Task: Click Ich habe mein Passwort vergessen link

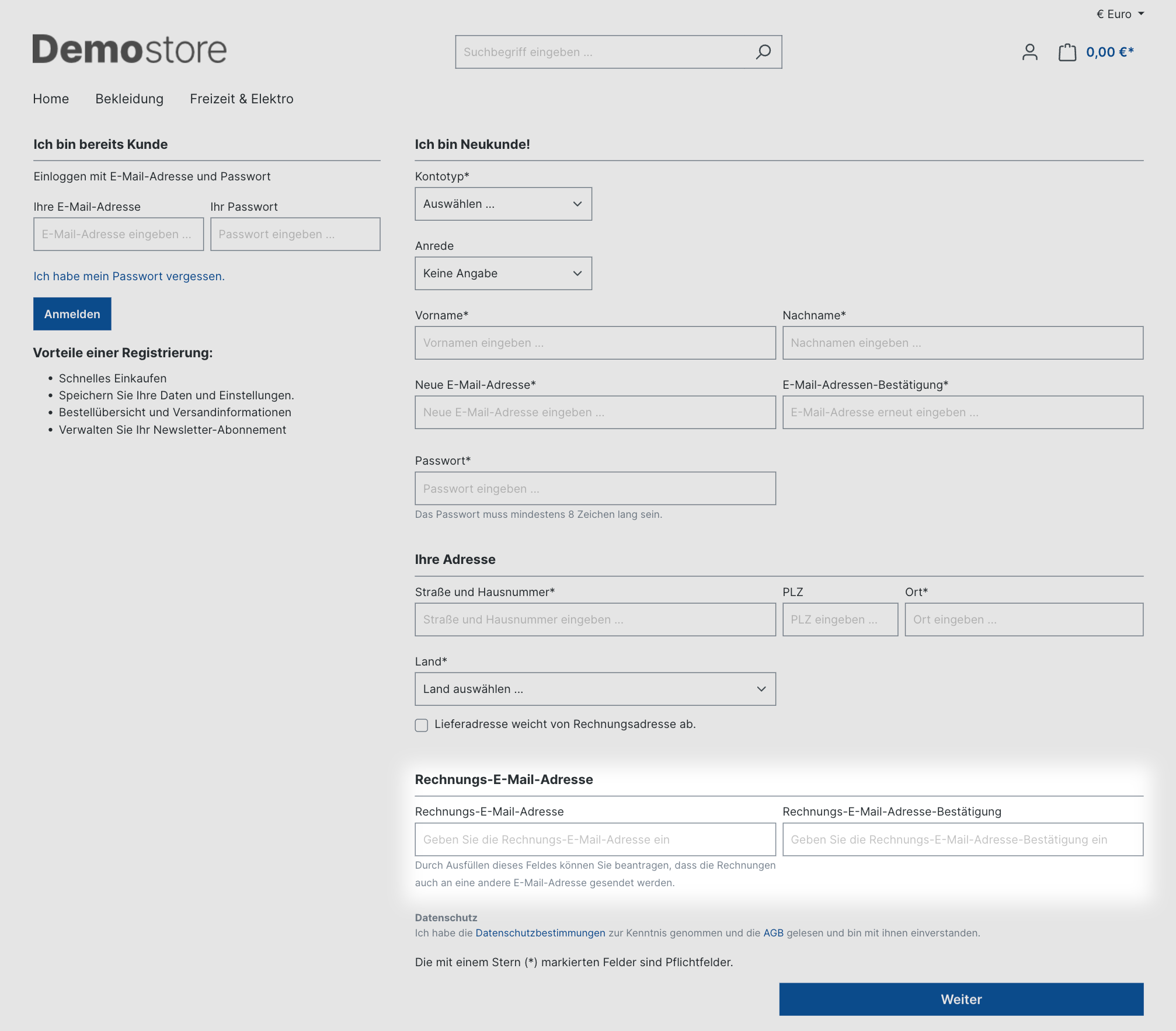Action: tap(128, 276)
